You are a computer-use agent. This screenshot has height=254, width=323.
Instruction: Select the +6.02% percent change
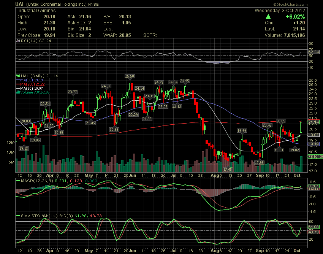pos(295,17)
